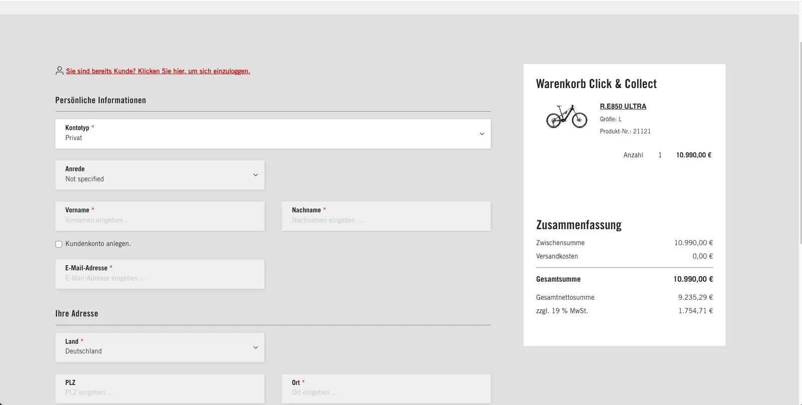The image size is (802, 405).
Task: Click the Warenkorb Click & Collect heading
Action: click(x=596, y=84)
